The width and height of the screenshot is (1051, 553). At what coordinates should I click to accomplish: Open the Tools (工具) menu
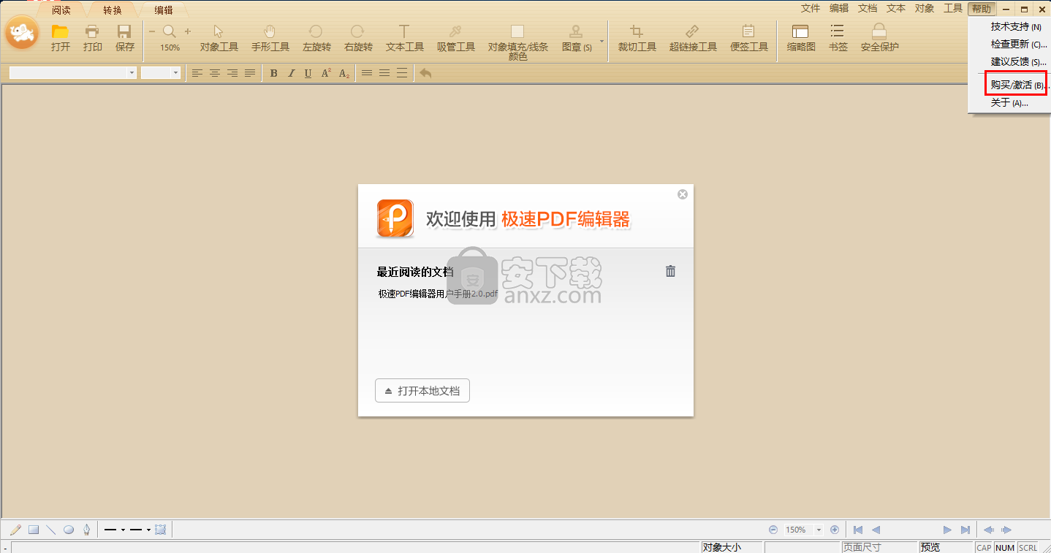953,9
